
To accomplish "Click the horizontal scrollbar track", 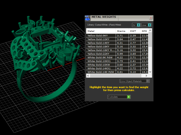I will tap(116, 76).
